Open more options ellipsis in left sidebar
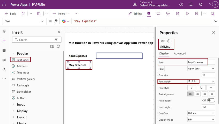 coord(4,78)
